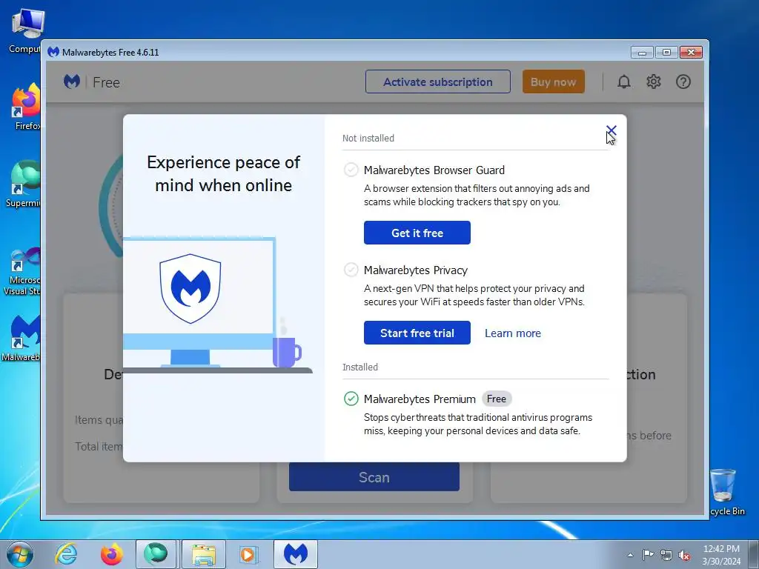Click Malwarebytes Privacy title text
The height and width of the screenshot is (569, 759).
415,270
